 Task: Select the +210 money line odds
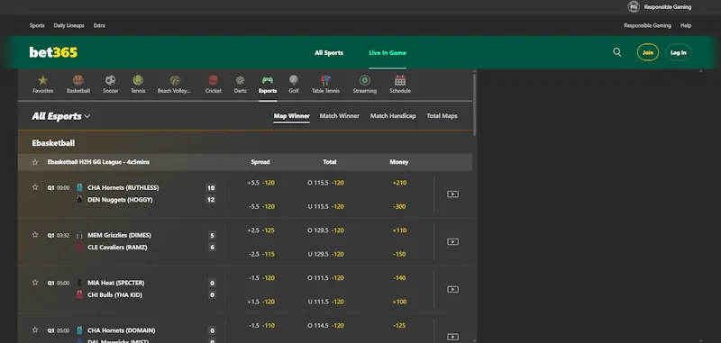click(x=399, y=183)
